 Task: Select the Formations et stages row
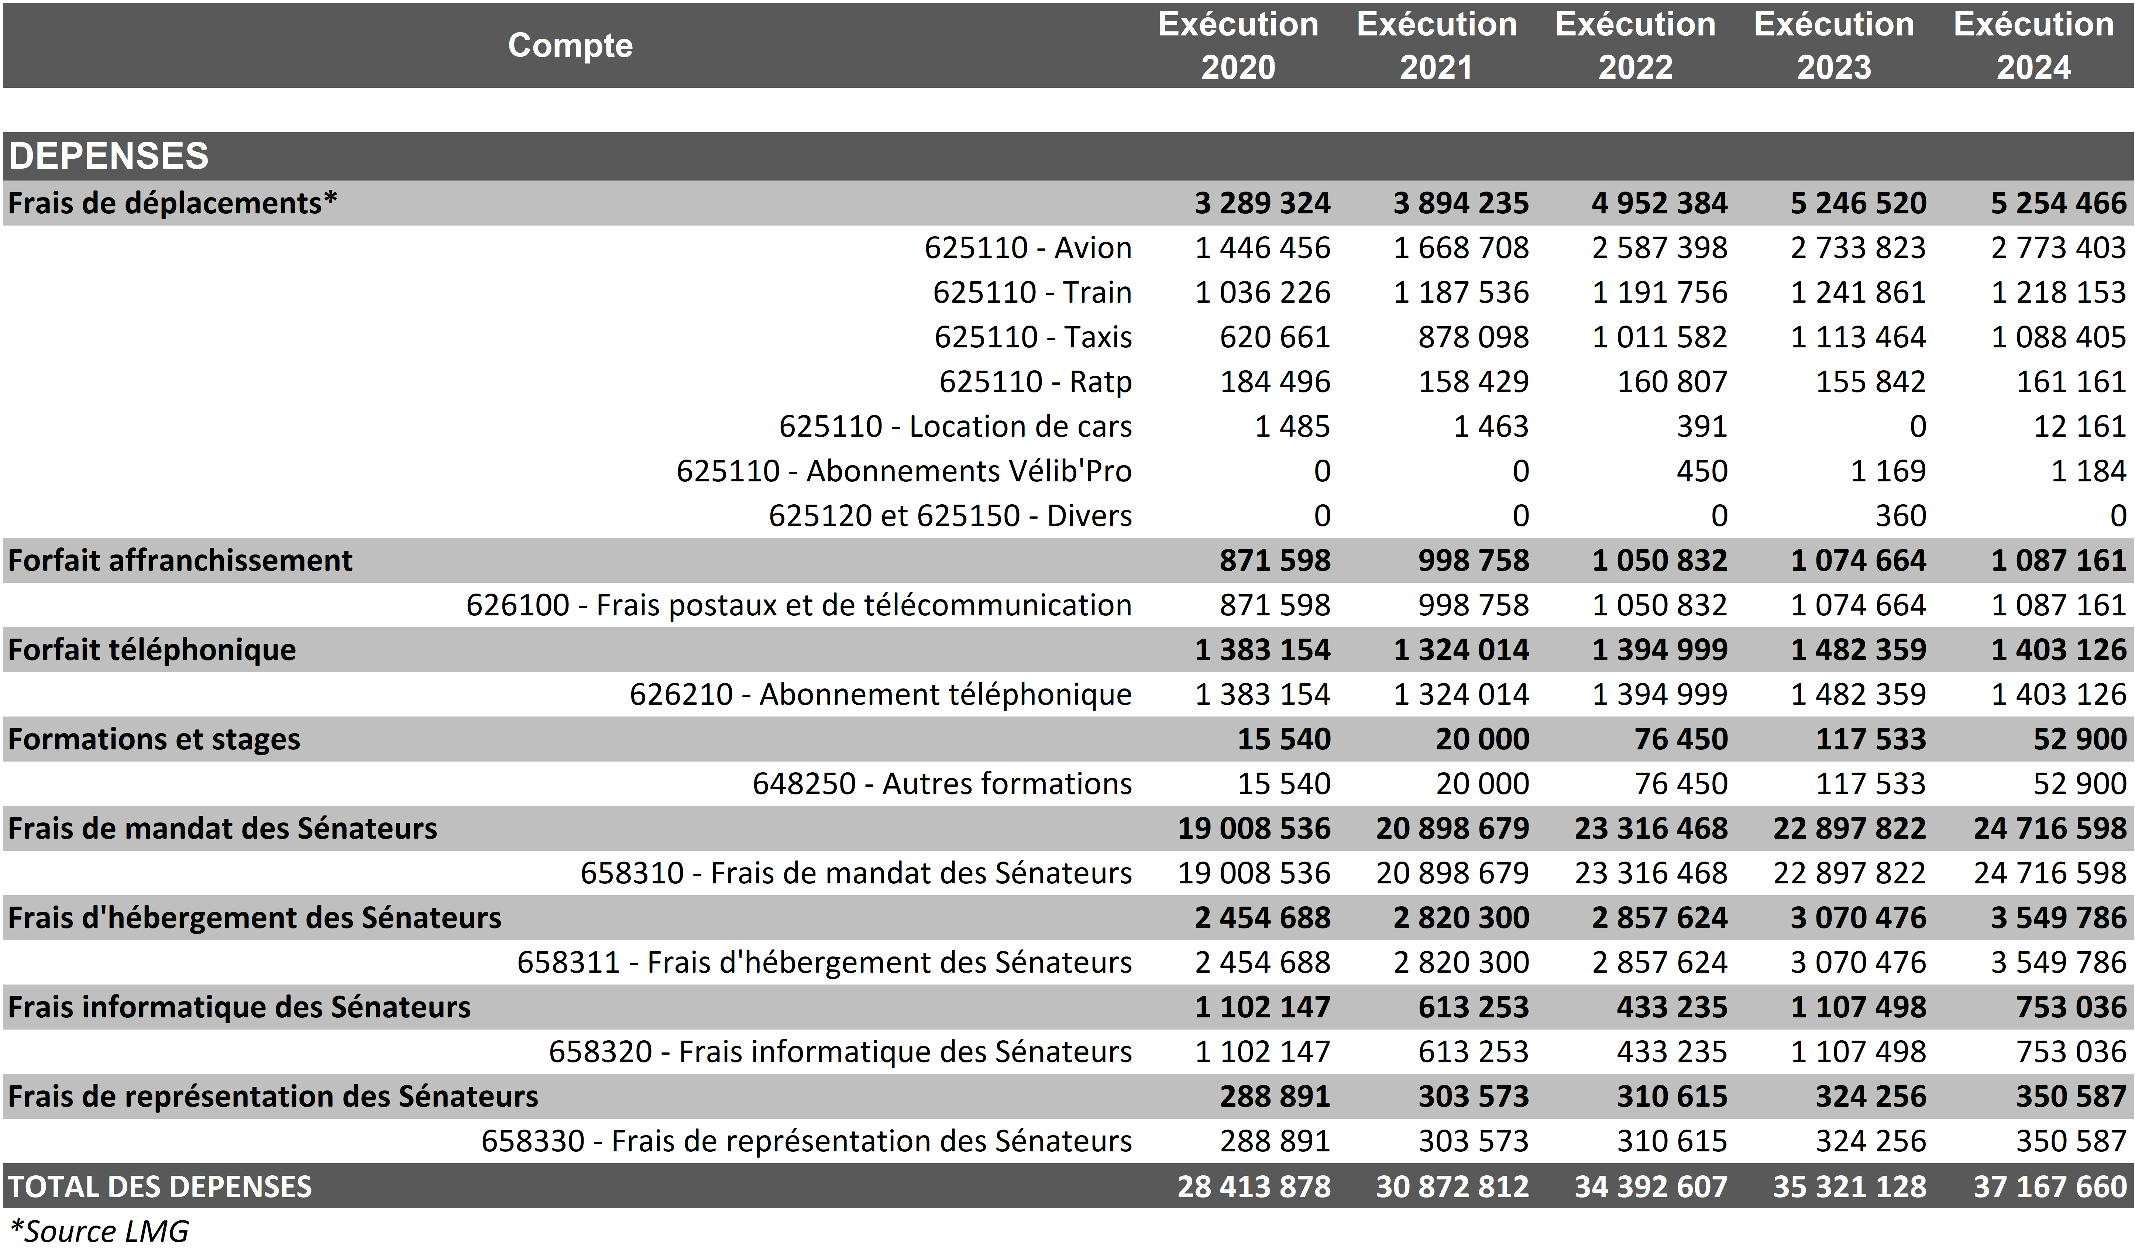[x=154, y=739]
